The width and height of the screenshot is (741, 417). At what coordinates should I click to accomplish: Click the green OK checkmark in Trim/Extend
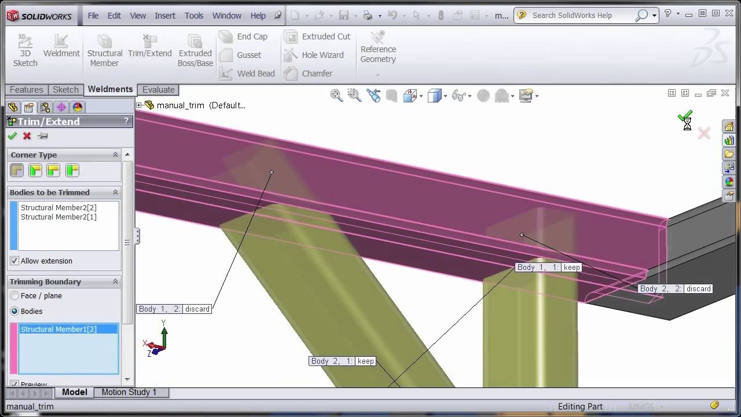(12, 136)
